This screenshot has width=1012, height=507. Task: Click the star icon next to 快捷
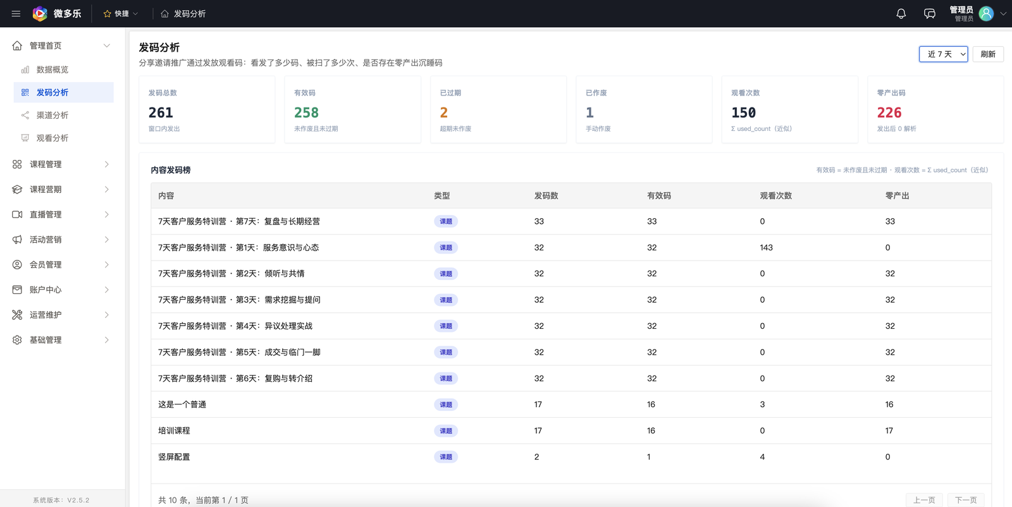[x=107, y=13]
